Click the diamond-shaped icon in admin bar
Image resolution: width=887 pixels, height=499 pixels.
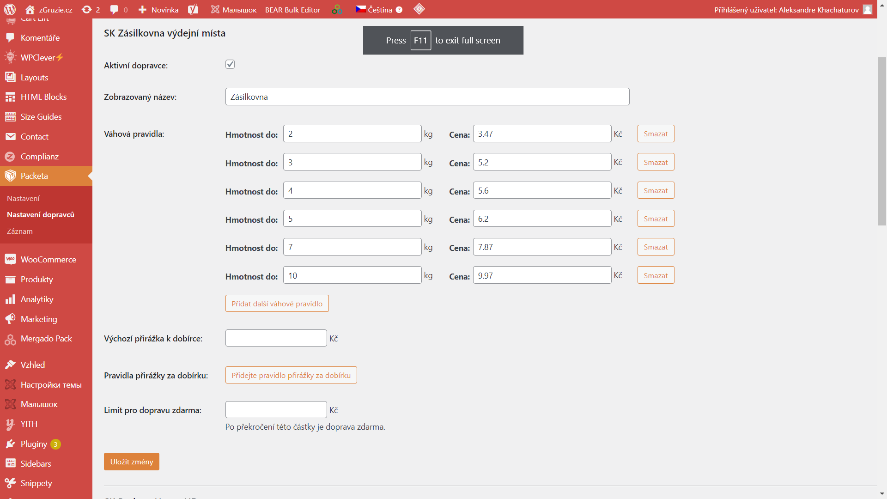pyautogui.click(x=419, y=9)
